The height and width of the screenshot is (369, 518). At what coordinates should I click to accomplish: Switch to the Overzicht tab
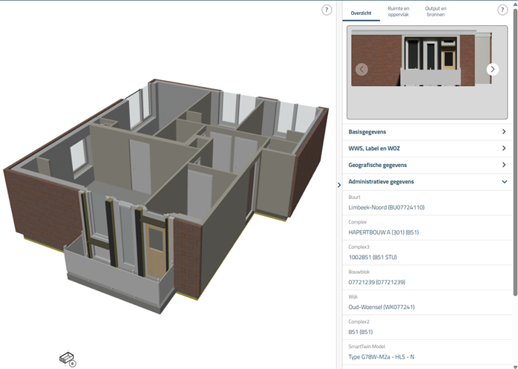pos(361,13)
